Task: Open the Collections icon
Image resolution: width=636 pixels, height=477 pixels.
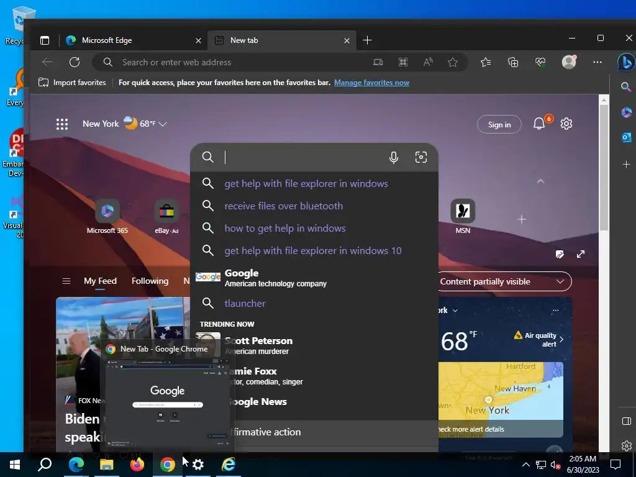Action: [513, 62]
